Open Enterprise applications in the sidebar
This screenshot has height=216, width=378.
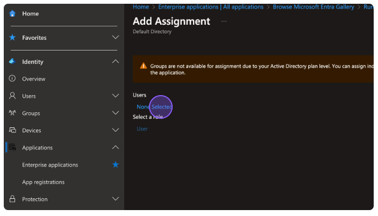[x=50, y=165]
